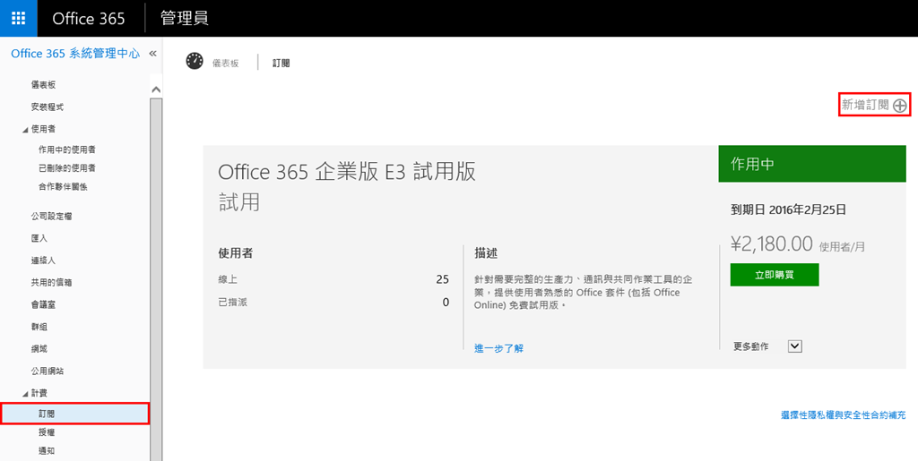
Task: Click the 線上 user count 25
Action: point(443,279)
